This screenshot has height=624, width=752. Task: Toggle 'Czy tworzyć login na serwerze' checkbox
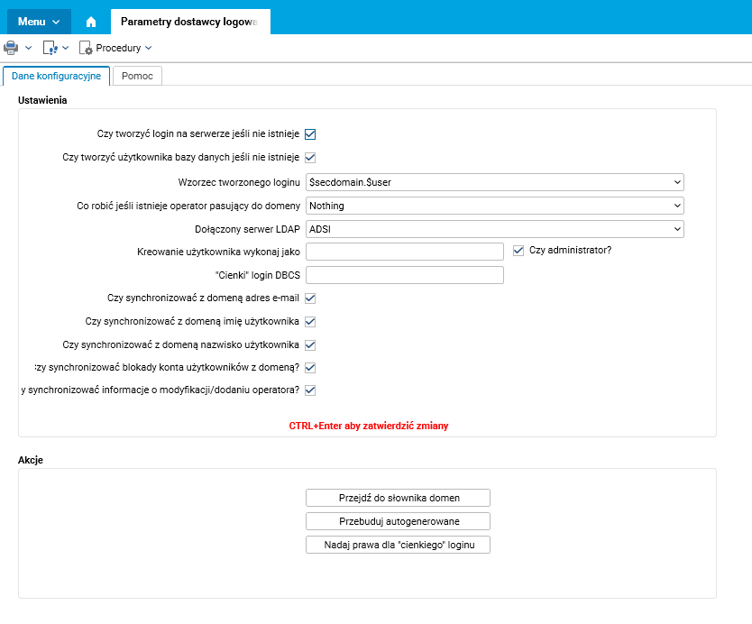pos(310,134)
